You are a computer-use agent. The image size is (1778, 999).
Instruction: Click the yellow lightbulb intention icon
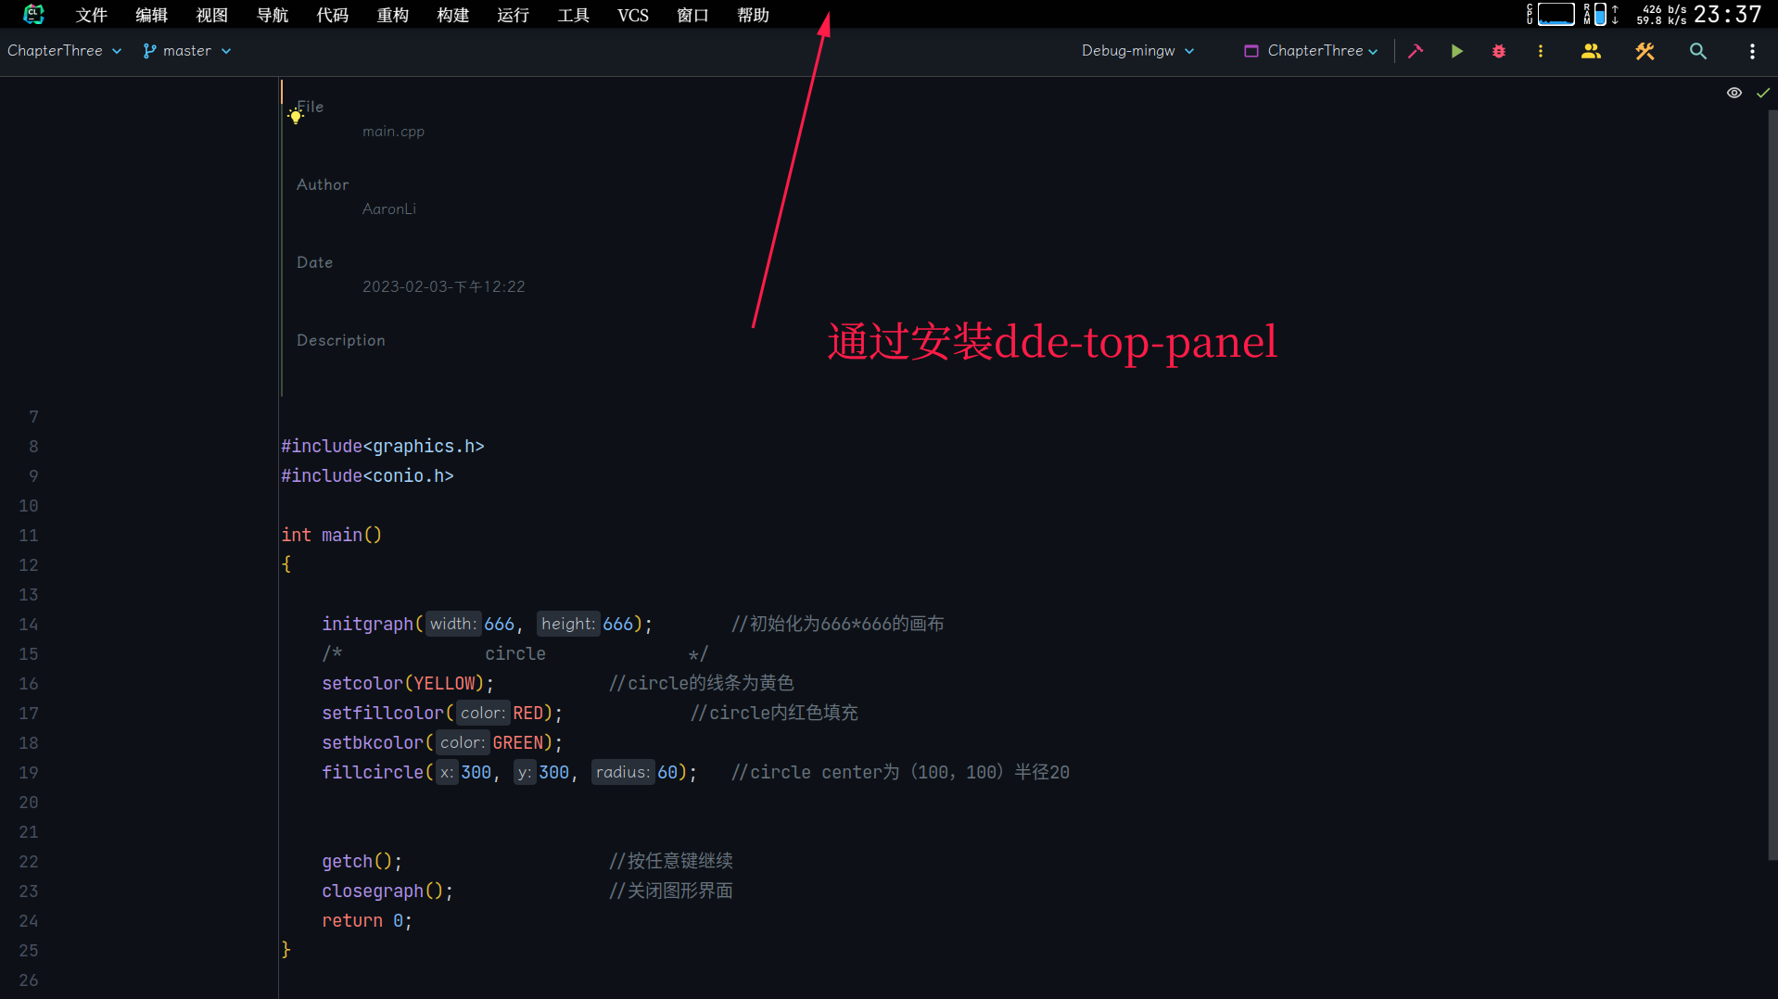[296, 116]
